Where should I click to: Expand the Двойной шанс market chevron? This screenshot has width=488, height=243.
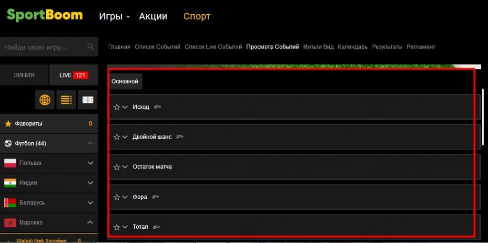[125, 137]
